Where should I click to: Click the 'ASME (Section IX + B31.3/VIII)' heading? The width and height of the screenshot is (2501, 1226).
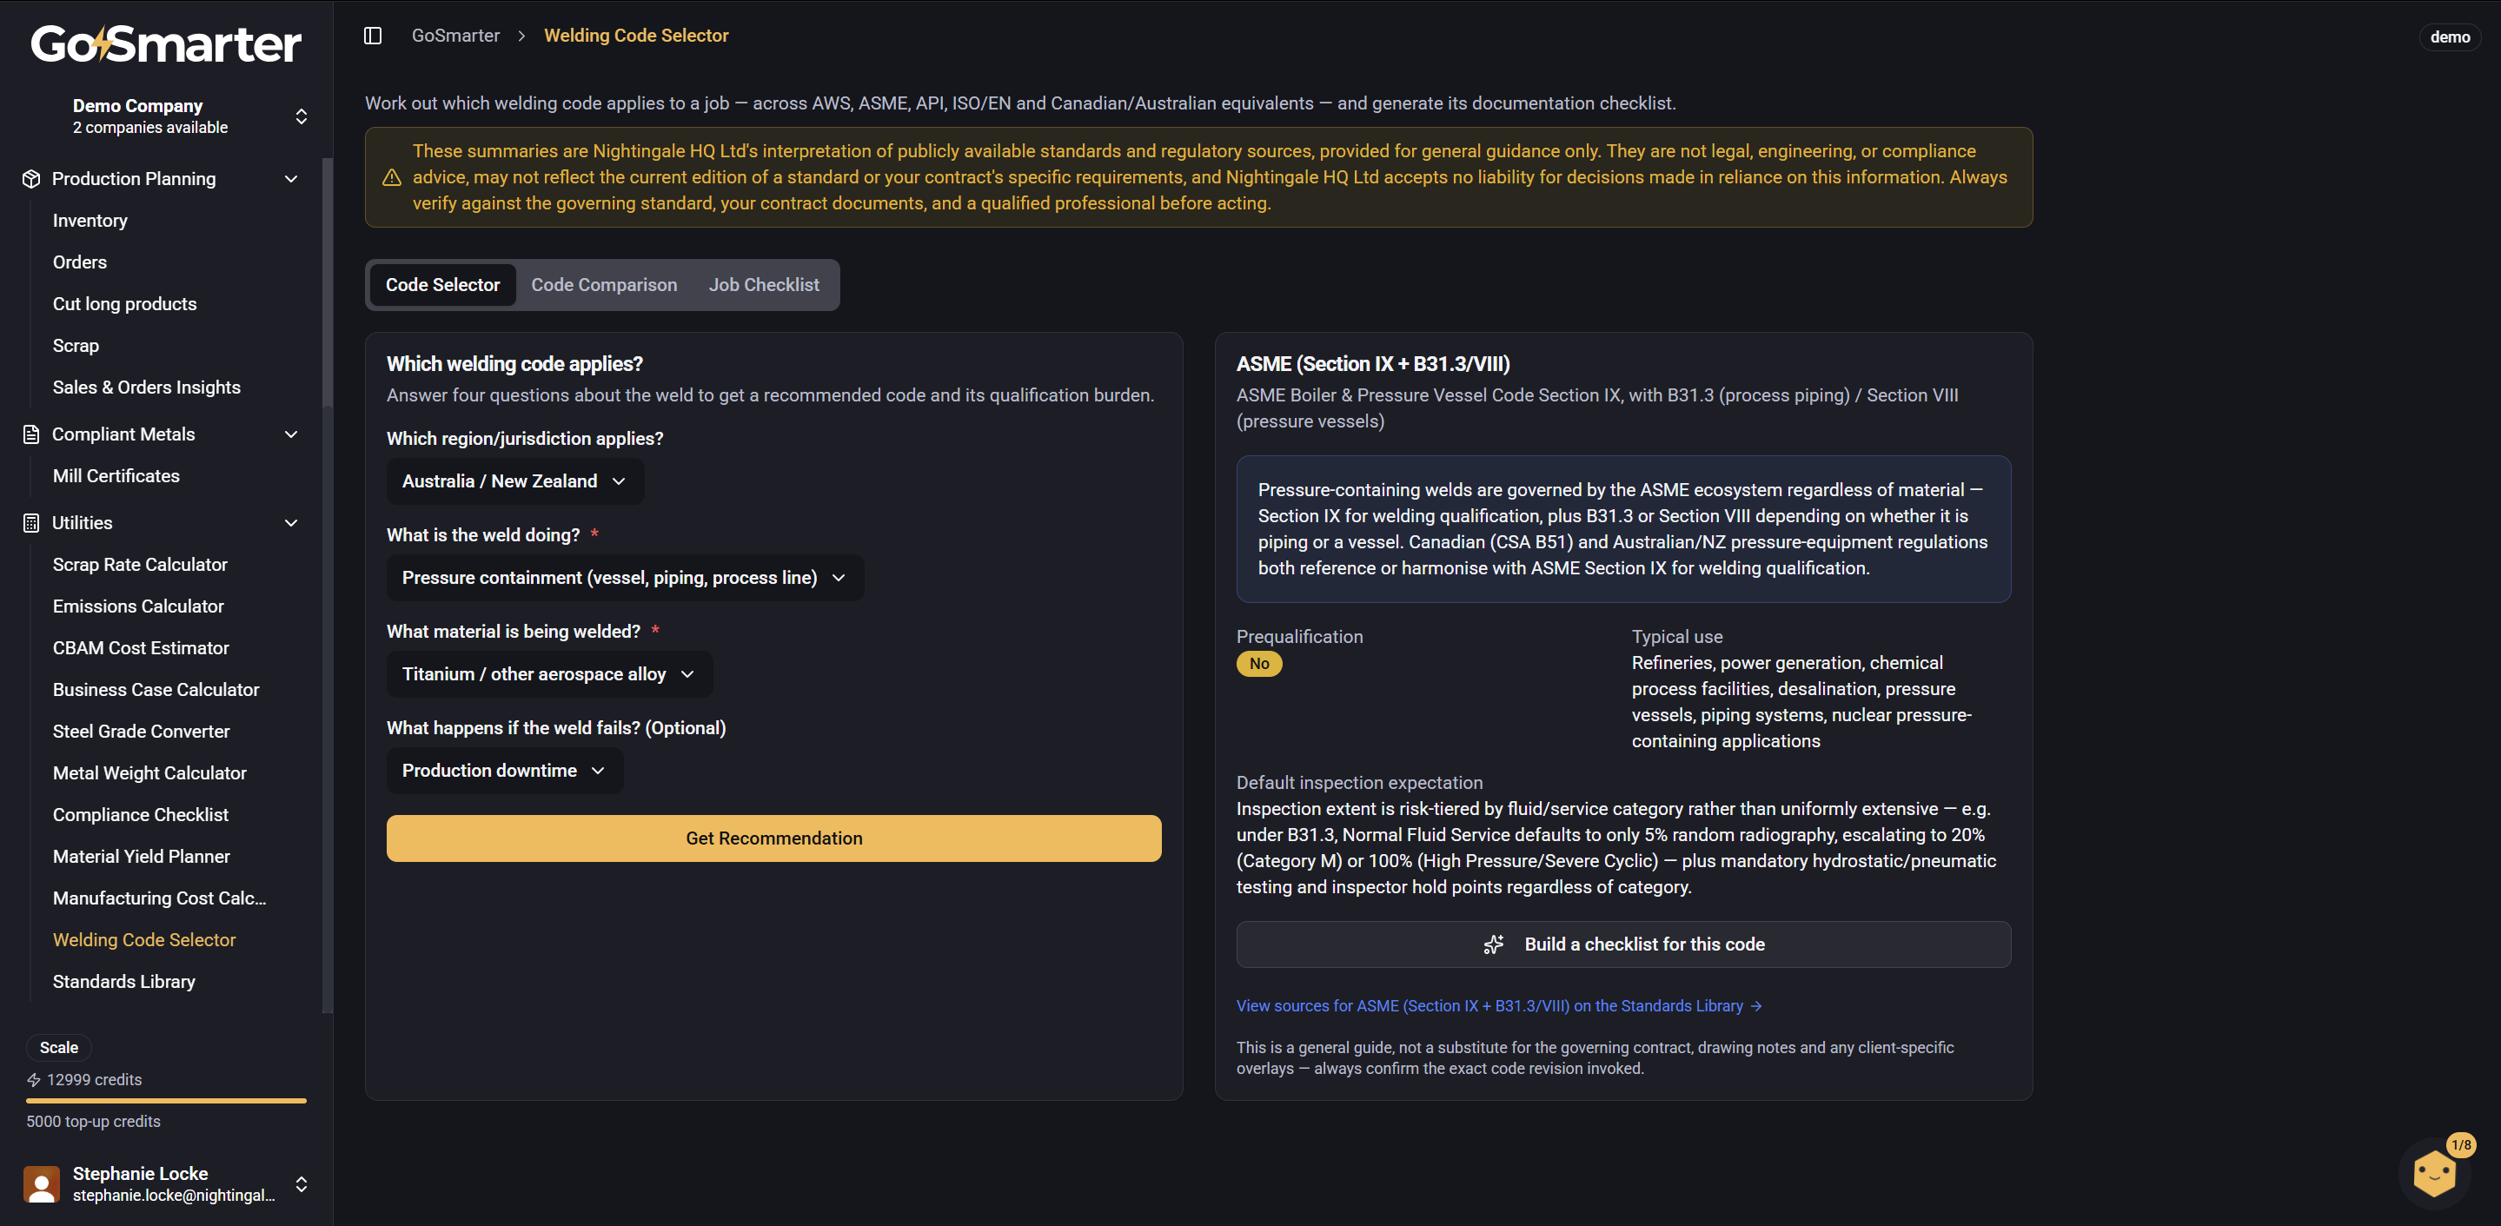click(x=1373, y=364)
